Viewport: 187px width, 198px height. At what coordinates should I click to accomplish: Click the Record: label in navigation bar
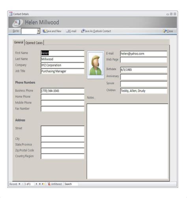[x=13, y=184]
